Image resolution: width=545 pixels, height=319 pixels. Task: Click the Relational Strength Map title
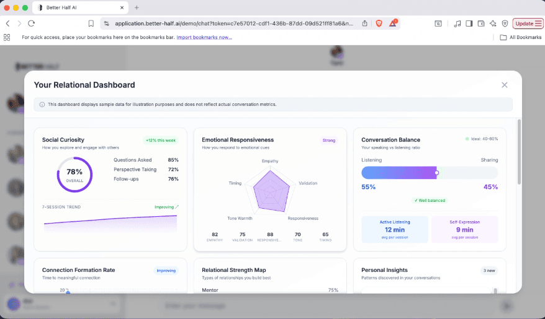(234, 270)
